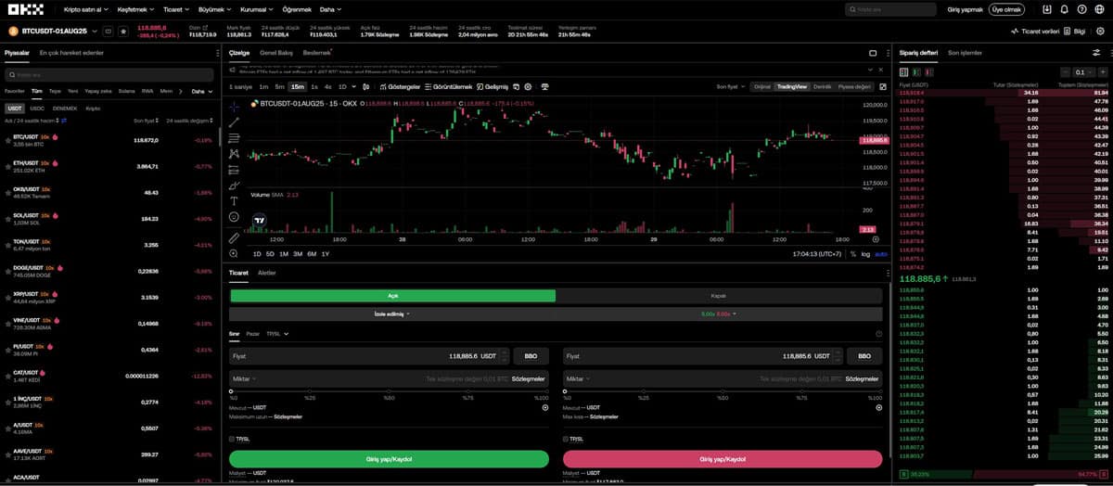Enable TP/SL checkbox on the buy side
The width and height of the screenshot is (1113, 486).
point(232,439)
